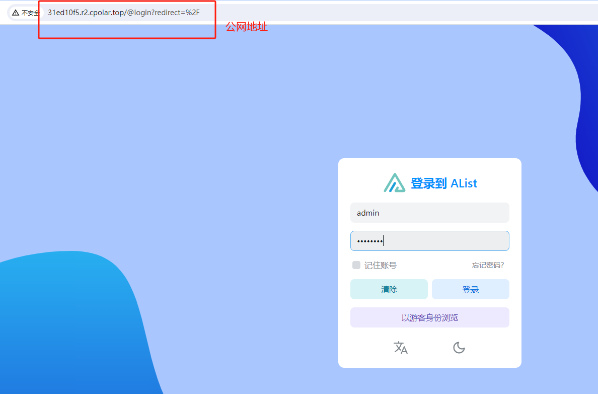The width and height of the screenshot is (598, 394).
Task: Click the AList logo icon
Action: click(x=394, y=183)
